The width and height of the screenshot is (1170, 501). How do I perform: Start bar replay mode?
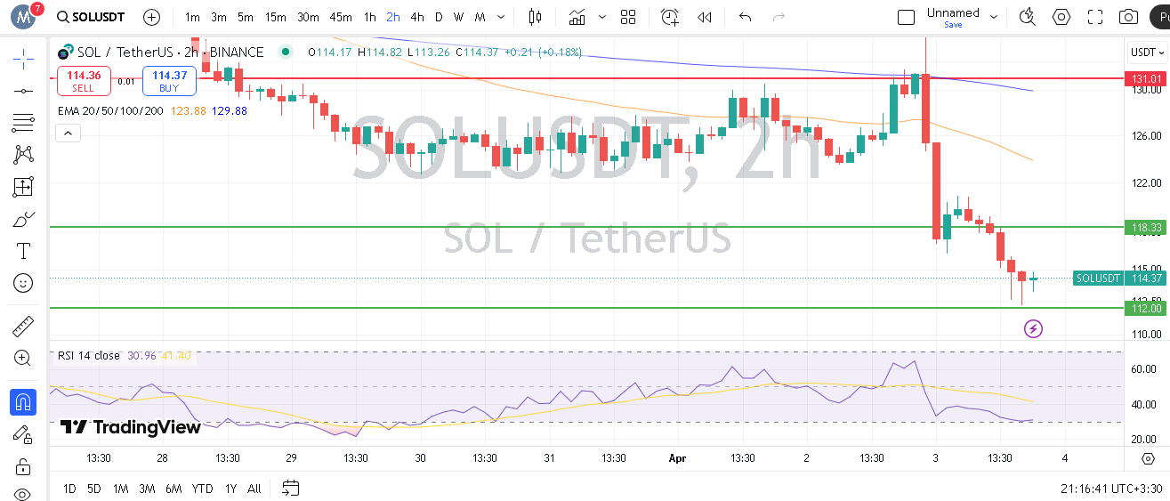tap(705, 17)
